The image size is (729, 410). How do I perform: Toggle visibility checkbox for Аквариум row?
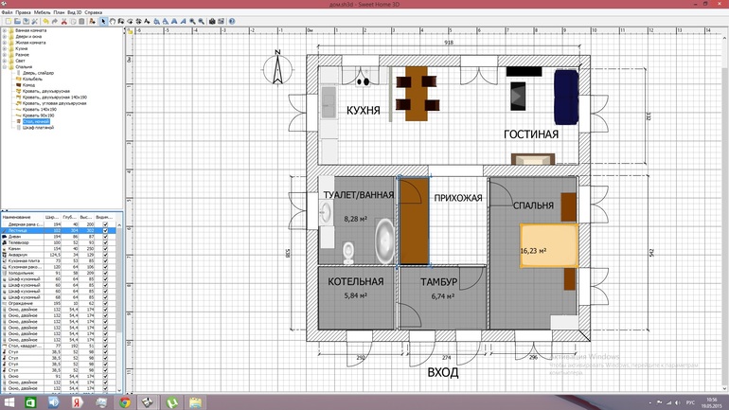pos(105,254)
